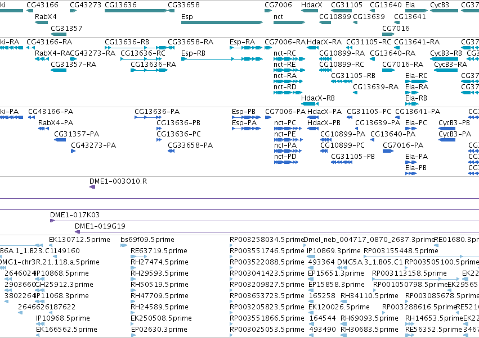Click the CG31357-PA protein feature bar
The image size is (479, 338).
[60, 140]
